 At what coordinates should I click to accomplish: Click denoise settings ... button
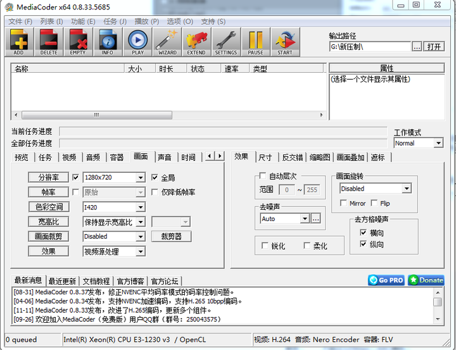pos(316,218)
